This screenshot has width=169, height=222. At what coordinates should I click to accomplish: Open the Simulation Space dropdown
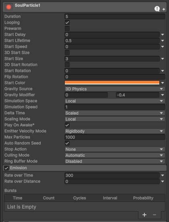coord(115,101)
